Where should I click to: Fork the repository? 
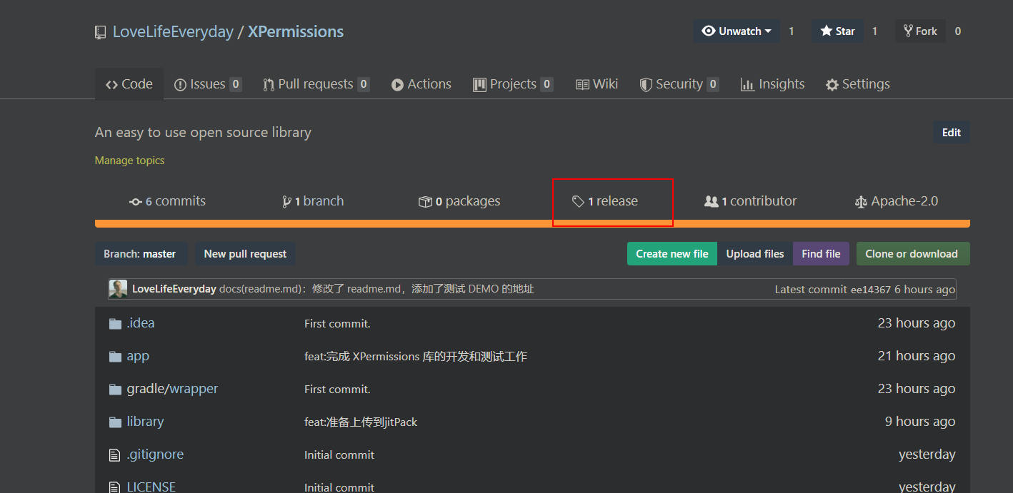(x=920, y=31)
